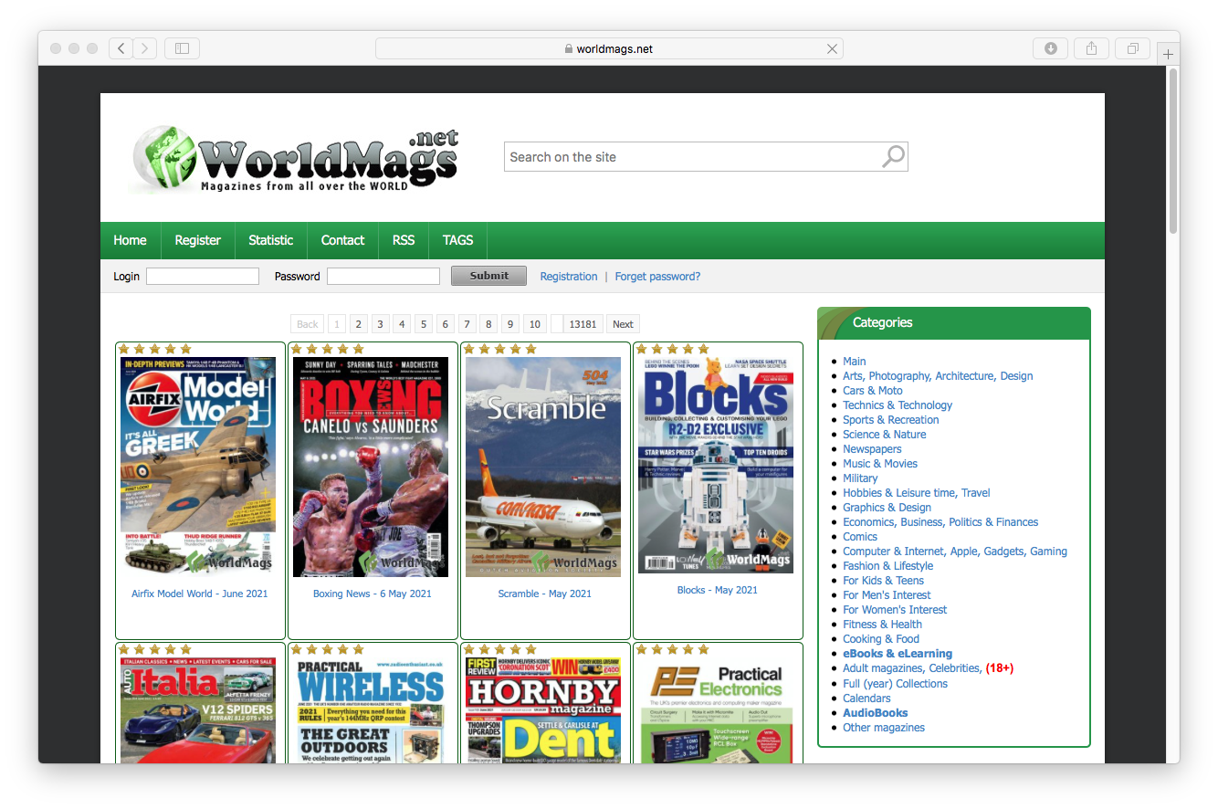The image size is (1218, 809).
Task: Follow the Forget password? link
Action: coord(657,277)
